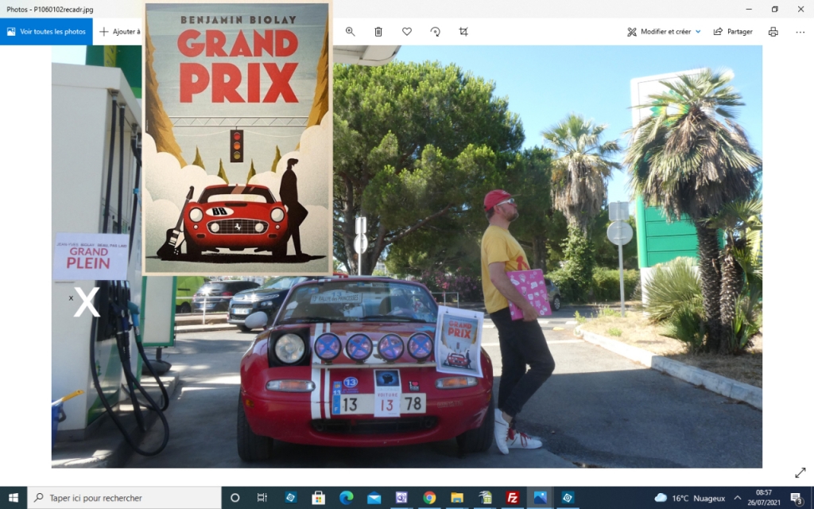Open the three-dot more options menu
Image resolution: width=814 pixels, height=509 pixels.
pyautogui.click(x=800, y=32)
